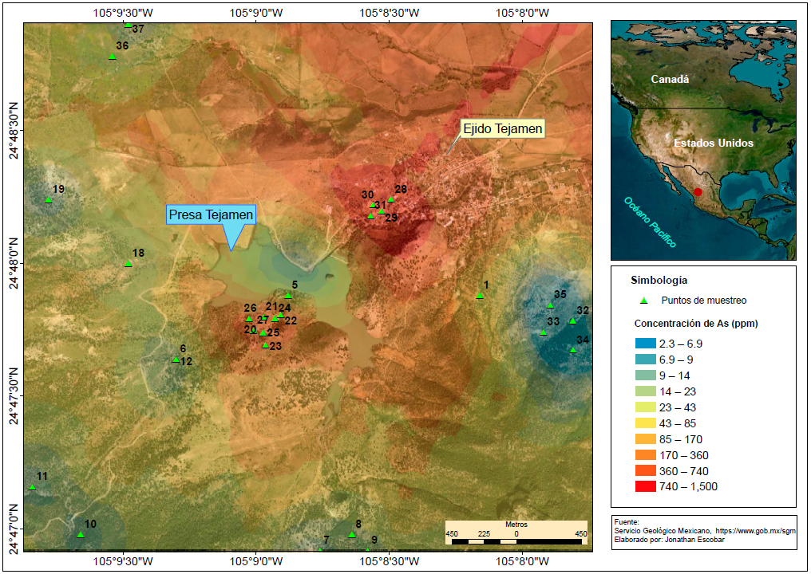Click the 170 – 360 orange legend swatch

click(645, 455)
